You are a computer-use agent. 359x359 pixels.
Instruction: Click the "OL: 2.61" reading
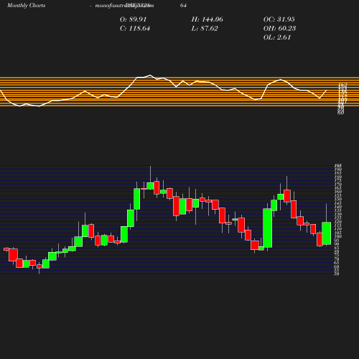pos(277,37)
